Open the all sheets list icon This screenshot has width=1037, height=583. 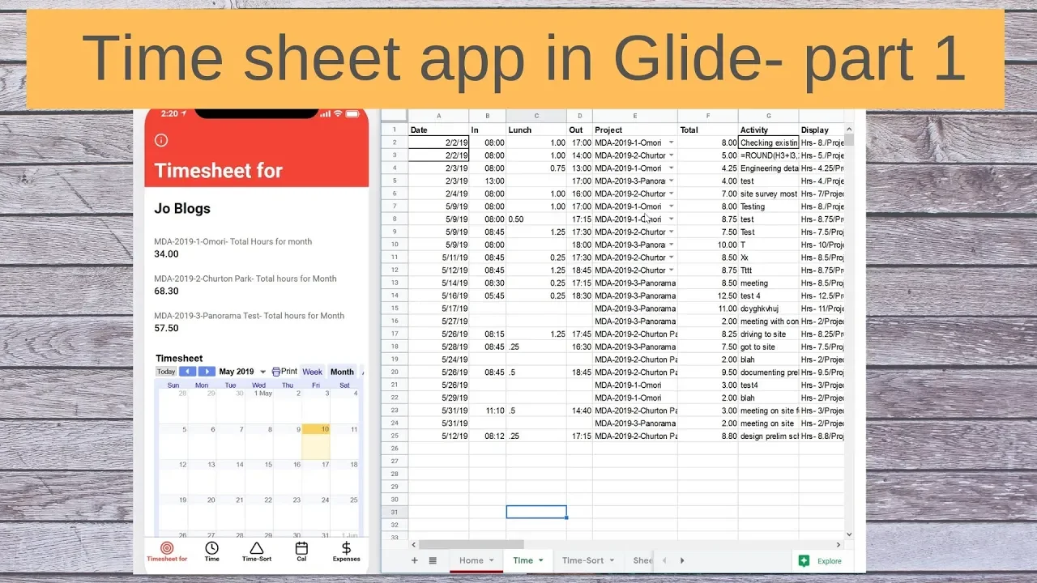(433, 560)
